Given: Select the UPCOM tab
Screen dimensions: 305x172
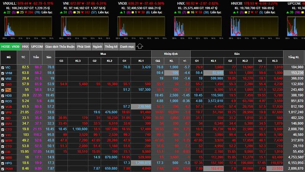Looking at the screenshot, I should pyautogui.click(x=37, y=46).
